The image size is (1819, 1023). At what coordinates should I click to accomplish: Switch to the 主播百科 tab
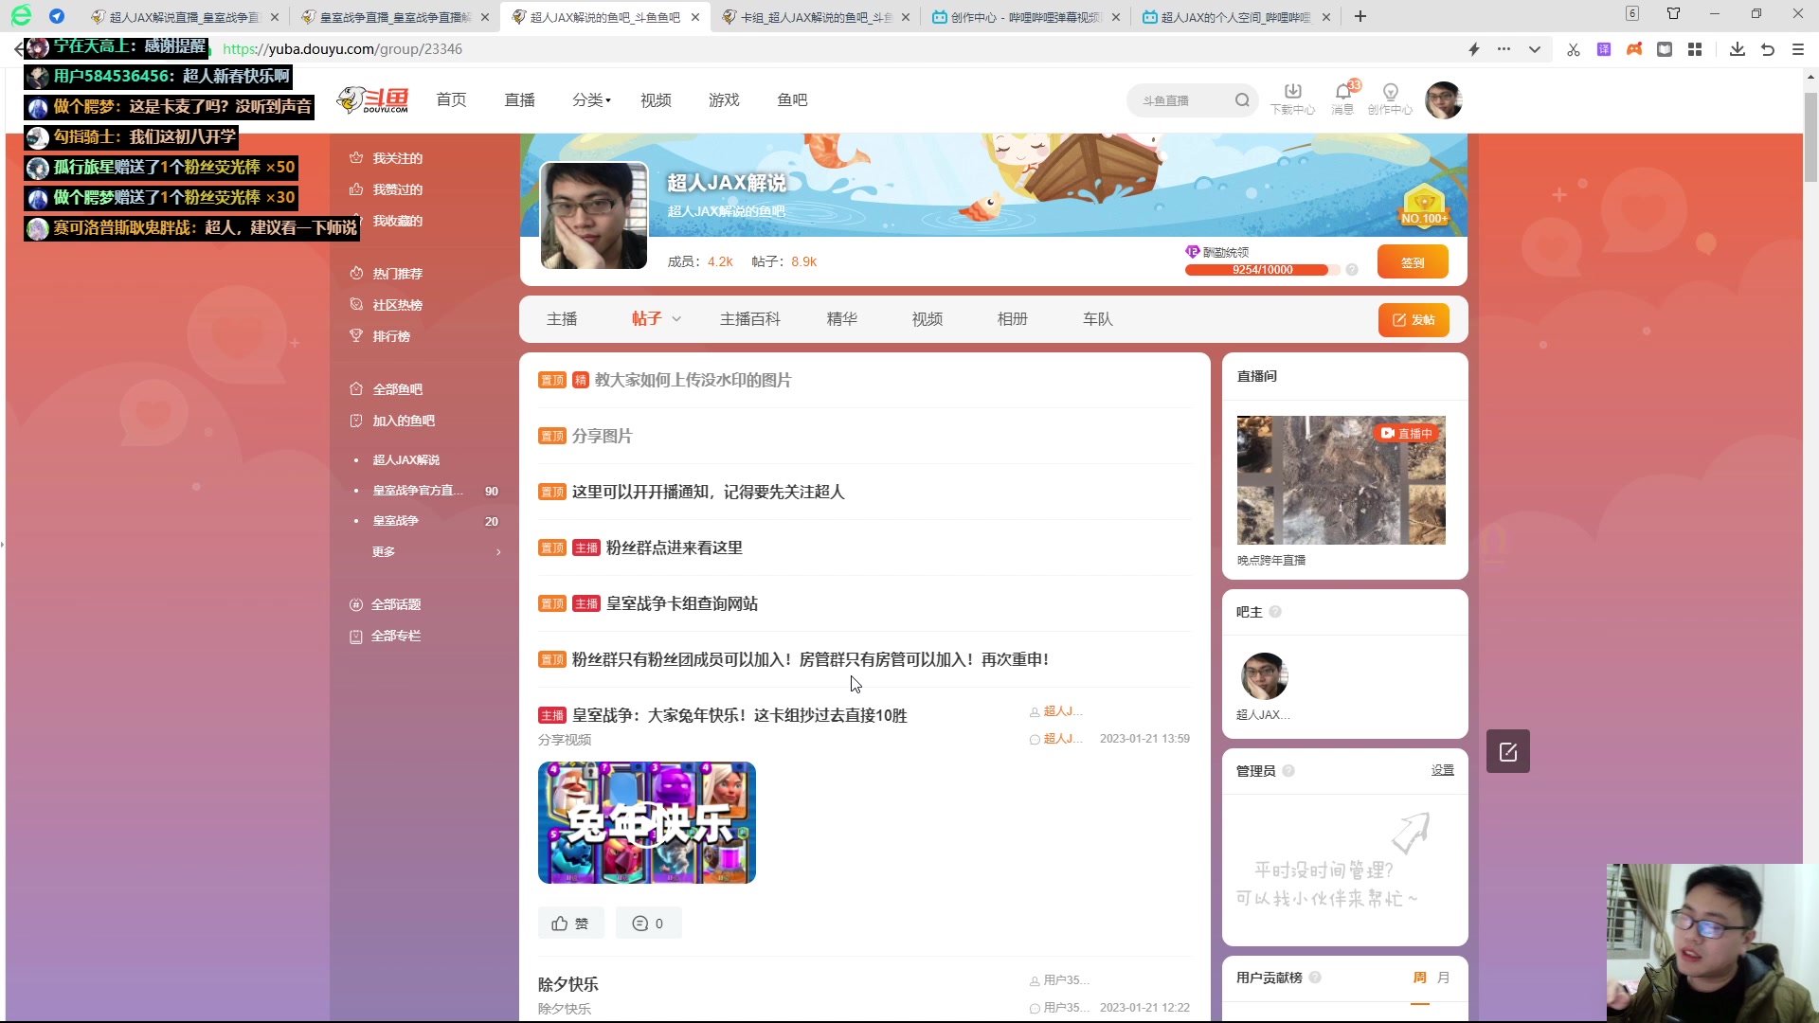pyautogui.click(x=750, y=319)
